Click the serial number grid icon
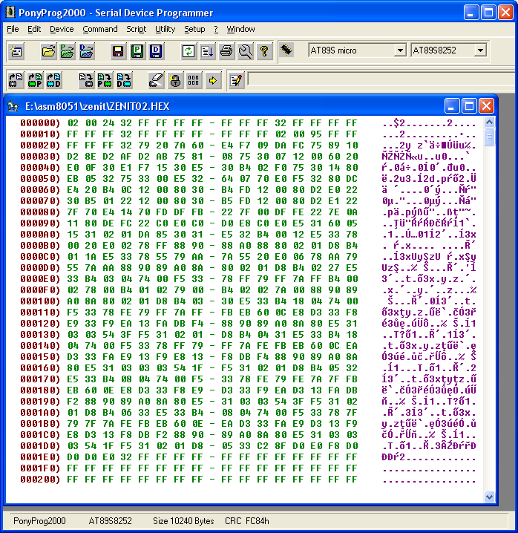The width and height of the screenshot is (518, 533). pos(194,81)
